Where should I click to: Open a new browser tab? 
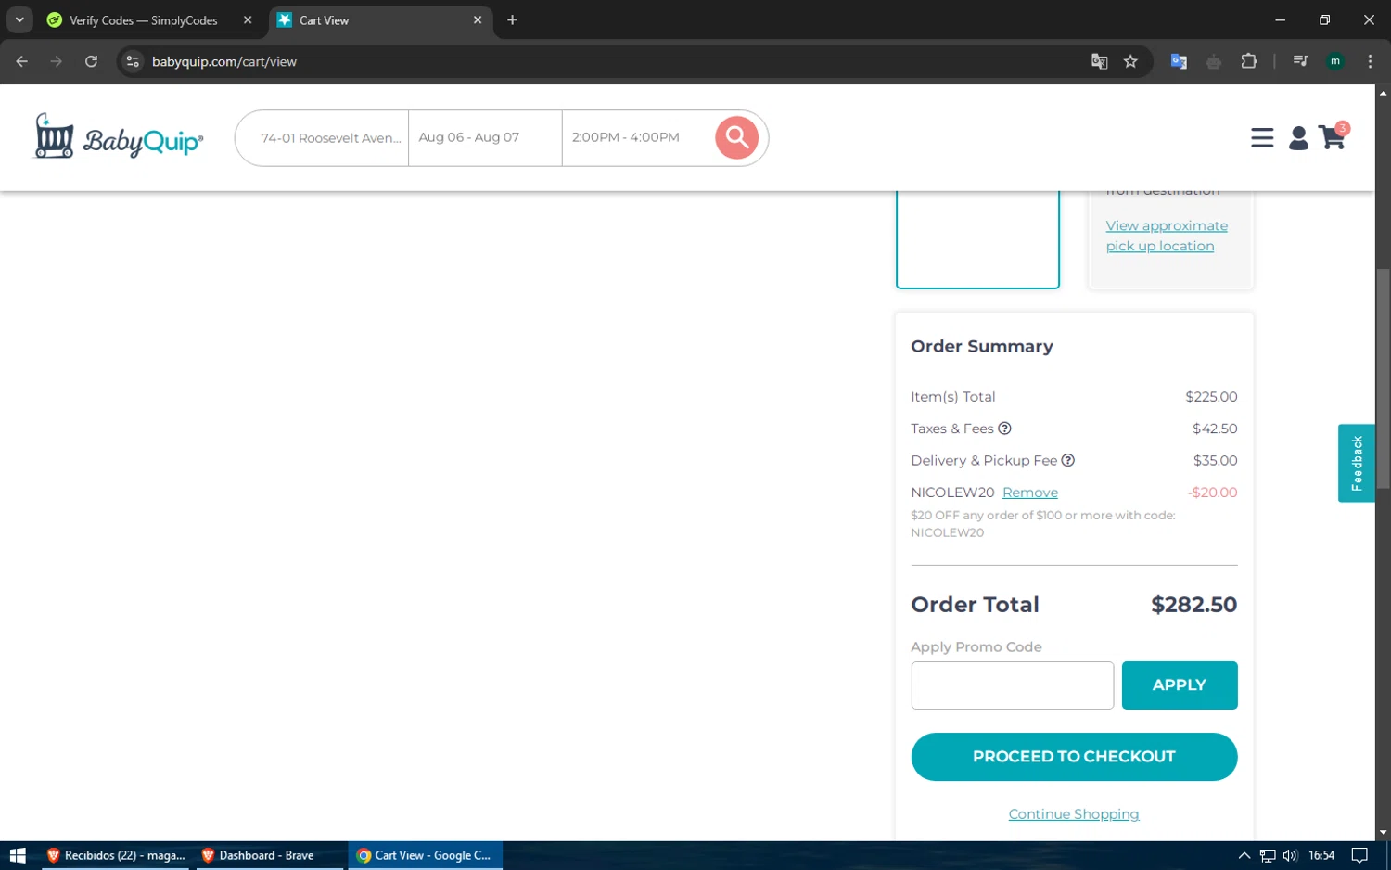point(512,19)
